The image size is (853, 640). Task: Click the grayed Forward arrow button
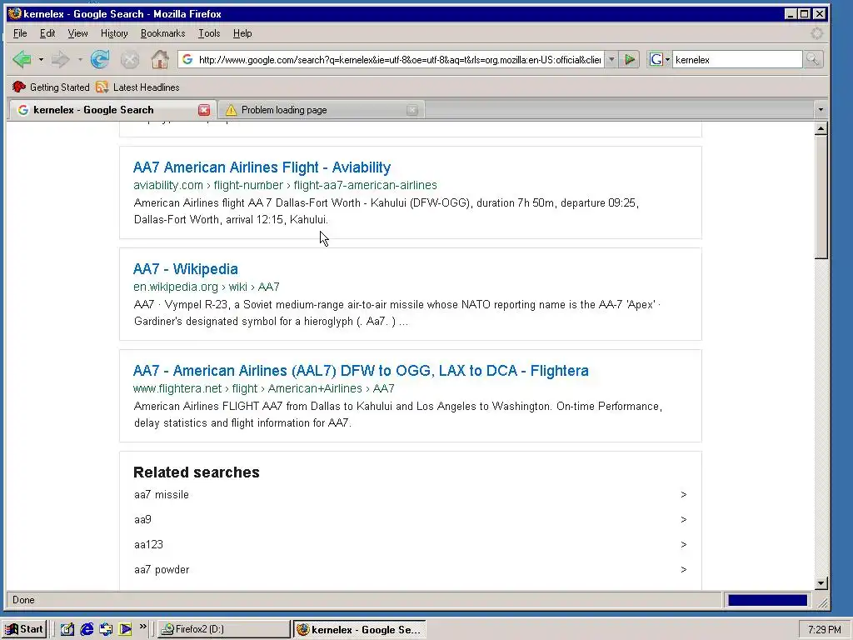coord(60,59)
